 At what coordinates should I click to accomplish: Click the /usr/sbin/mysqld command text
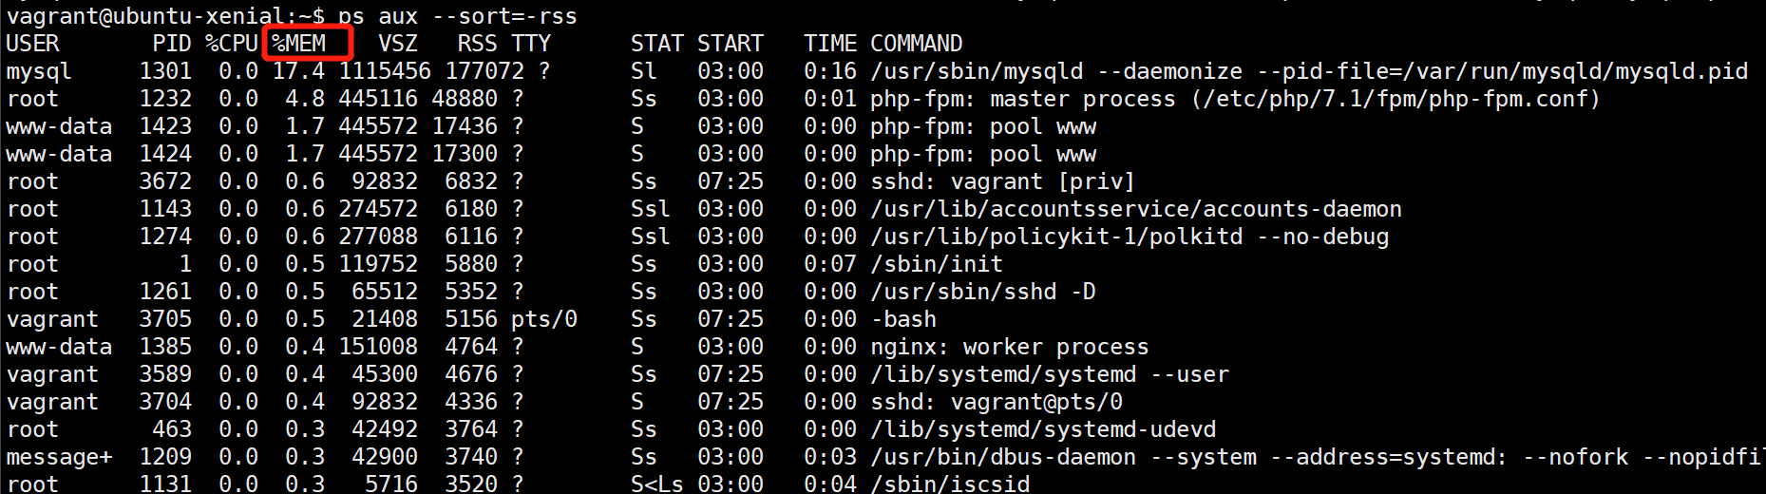(977, 71)
